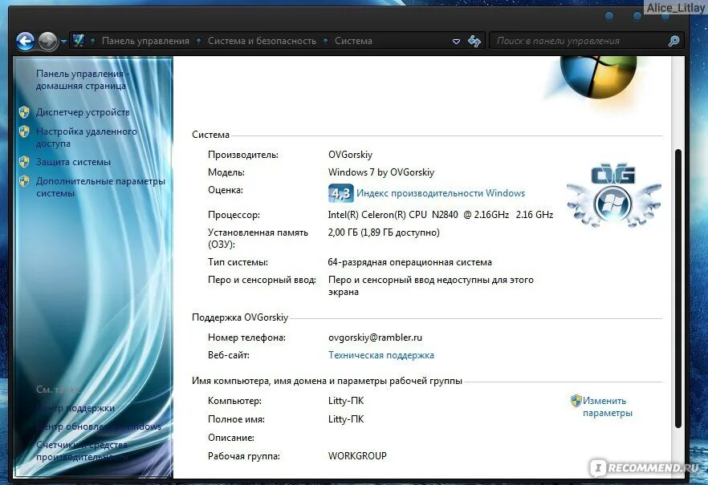The height and width of the screenshot is (485, 708).
Task: Open Центр обновления Windows in sidebar
Action: click(x=99, y=426)
